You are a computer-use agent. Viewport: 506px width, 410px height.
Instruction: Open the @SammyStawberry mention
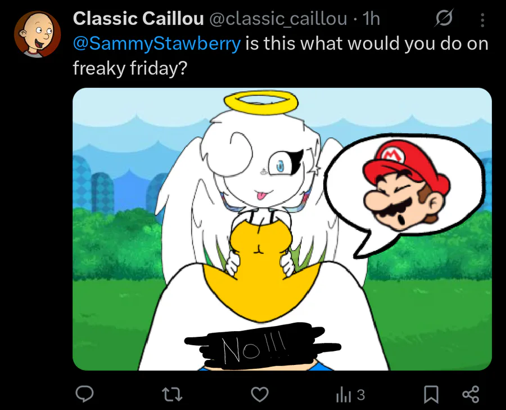(x=157, y=43)
